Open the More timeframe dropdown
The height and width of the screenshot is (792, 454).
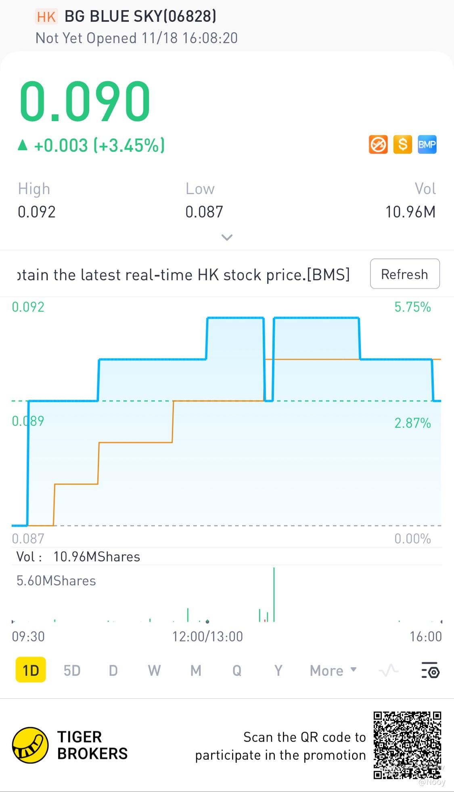tap(333, 670)
